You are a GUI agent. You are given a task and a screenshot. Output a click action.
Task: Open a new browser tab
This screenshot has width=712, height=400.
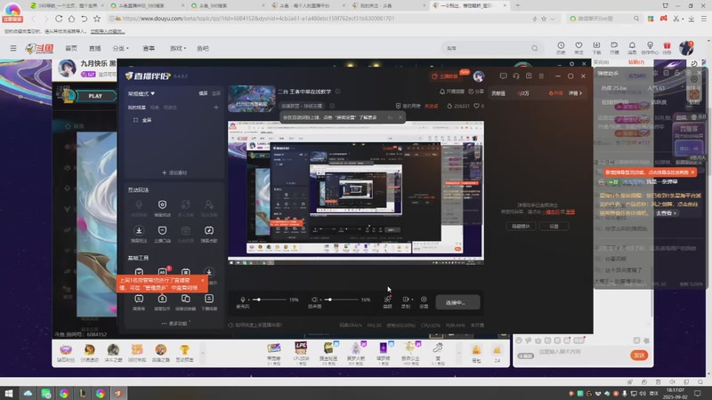point(517,5)
